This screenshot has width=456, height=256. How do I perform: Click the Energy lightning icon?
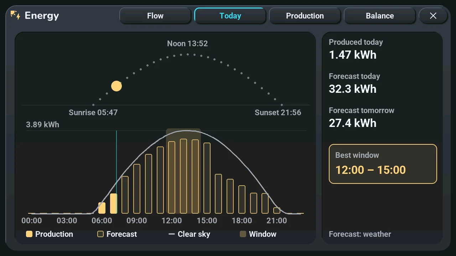click(x=15, y=15)
